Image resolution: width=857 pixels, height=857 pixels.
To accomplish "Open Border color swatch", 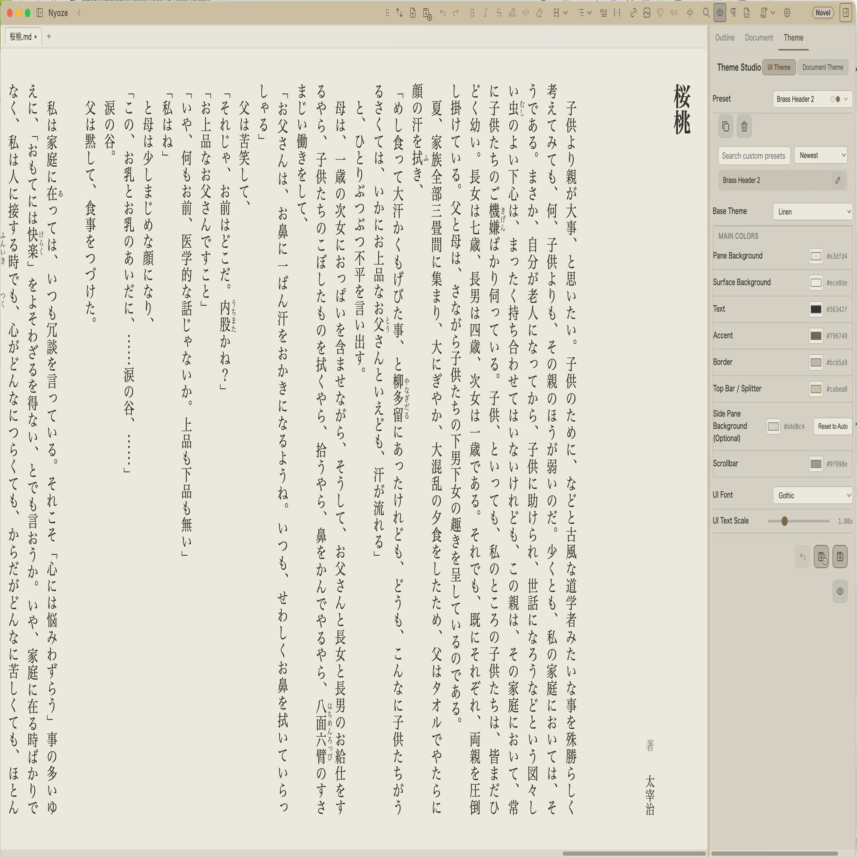I will coord(815,363).
